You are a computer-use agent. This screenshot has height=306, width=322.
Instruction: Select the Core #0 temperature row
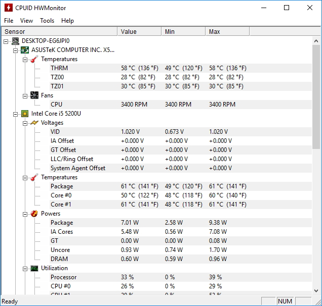[181, 195]
